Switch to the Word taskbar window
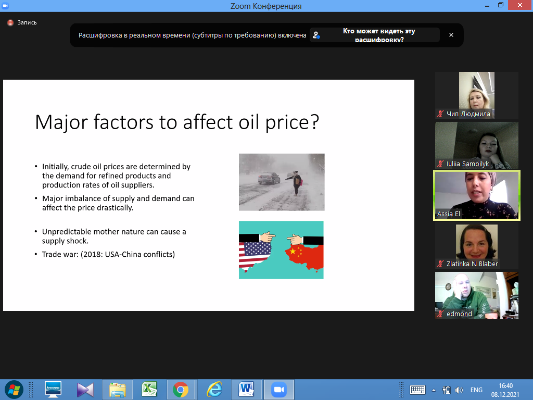The image size is (533, 400). [246, 390]
